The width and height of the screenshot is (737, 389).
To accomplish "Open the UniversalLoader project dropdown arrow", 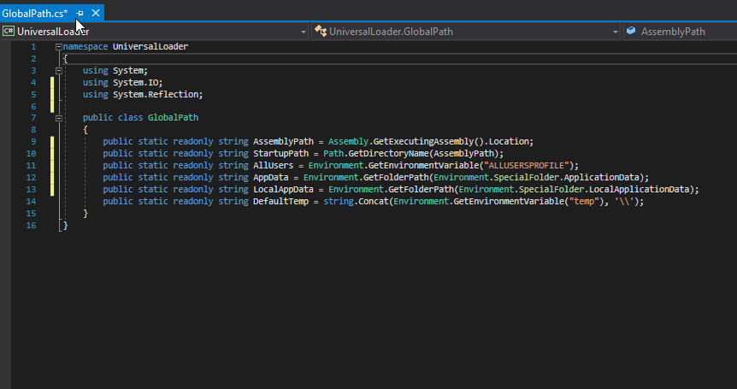I will (x=304, y=32).
